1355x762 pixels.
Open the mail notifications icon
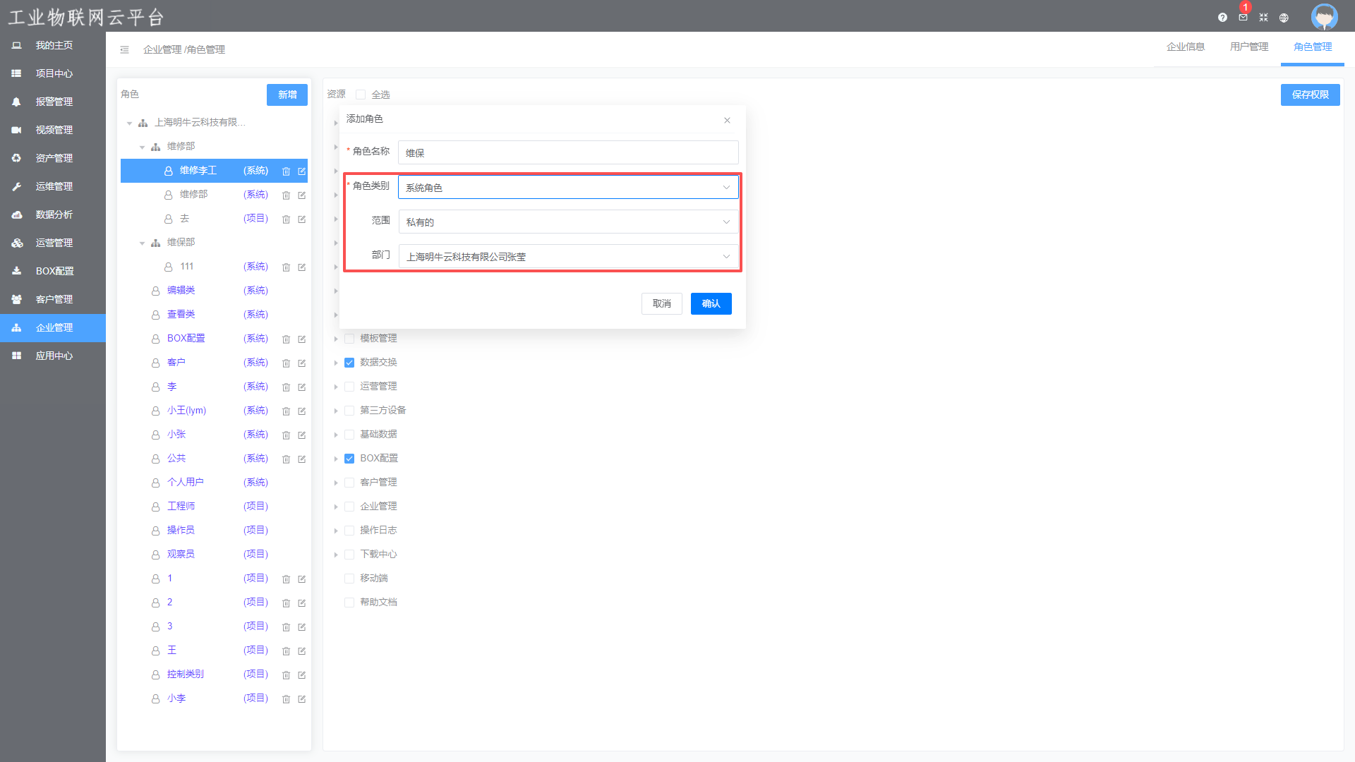(1243, 18)
